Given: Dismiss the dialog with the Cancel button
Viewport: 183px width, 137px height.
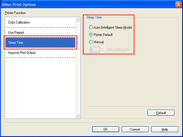Looking at the screenshot, I should click(135, 129).
